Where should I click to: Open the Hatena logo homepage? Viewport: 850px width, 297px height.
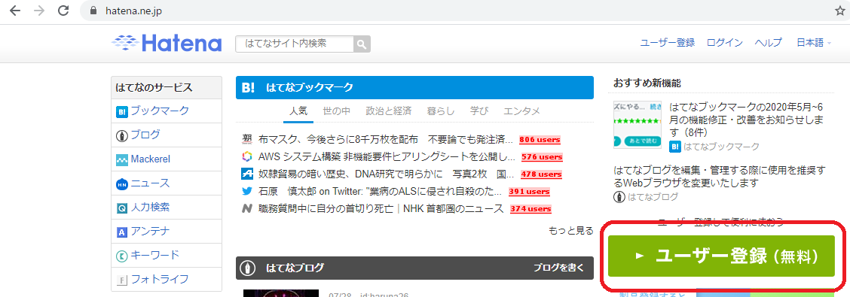pos(167,44)
